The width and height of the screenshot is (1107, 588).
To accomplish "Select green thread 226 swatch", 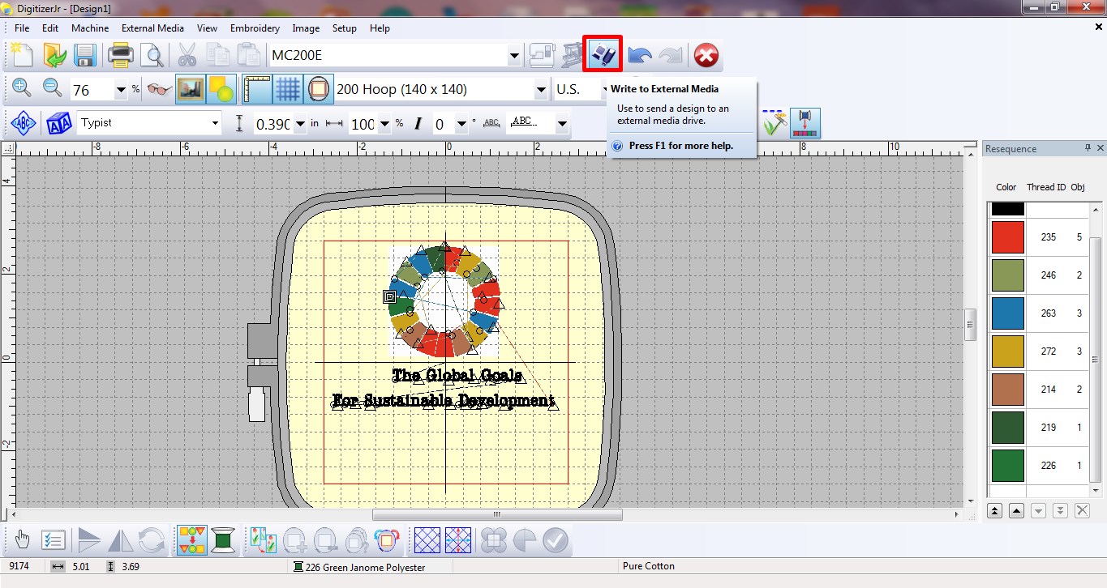I will click(1008, 466).
